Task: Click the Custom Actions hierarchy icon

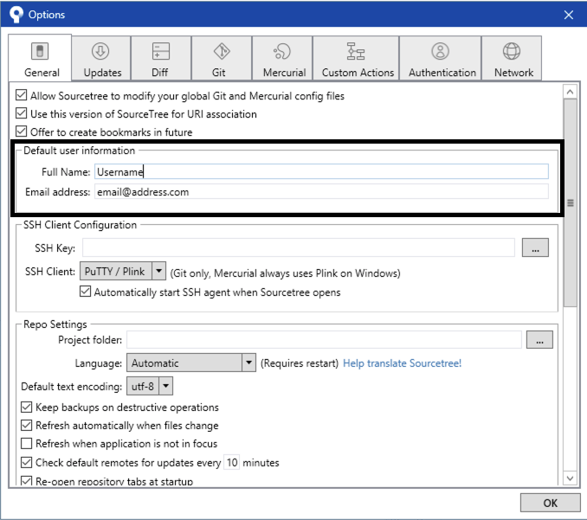Action: click(x=355, y=51)
